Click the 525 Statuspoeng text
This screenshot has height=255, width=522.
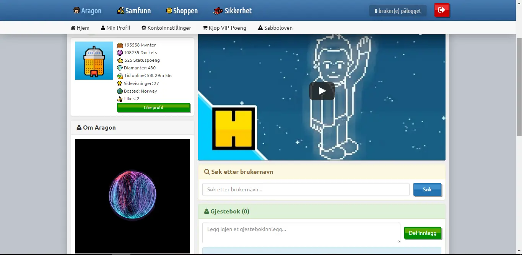(142, 60)
